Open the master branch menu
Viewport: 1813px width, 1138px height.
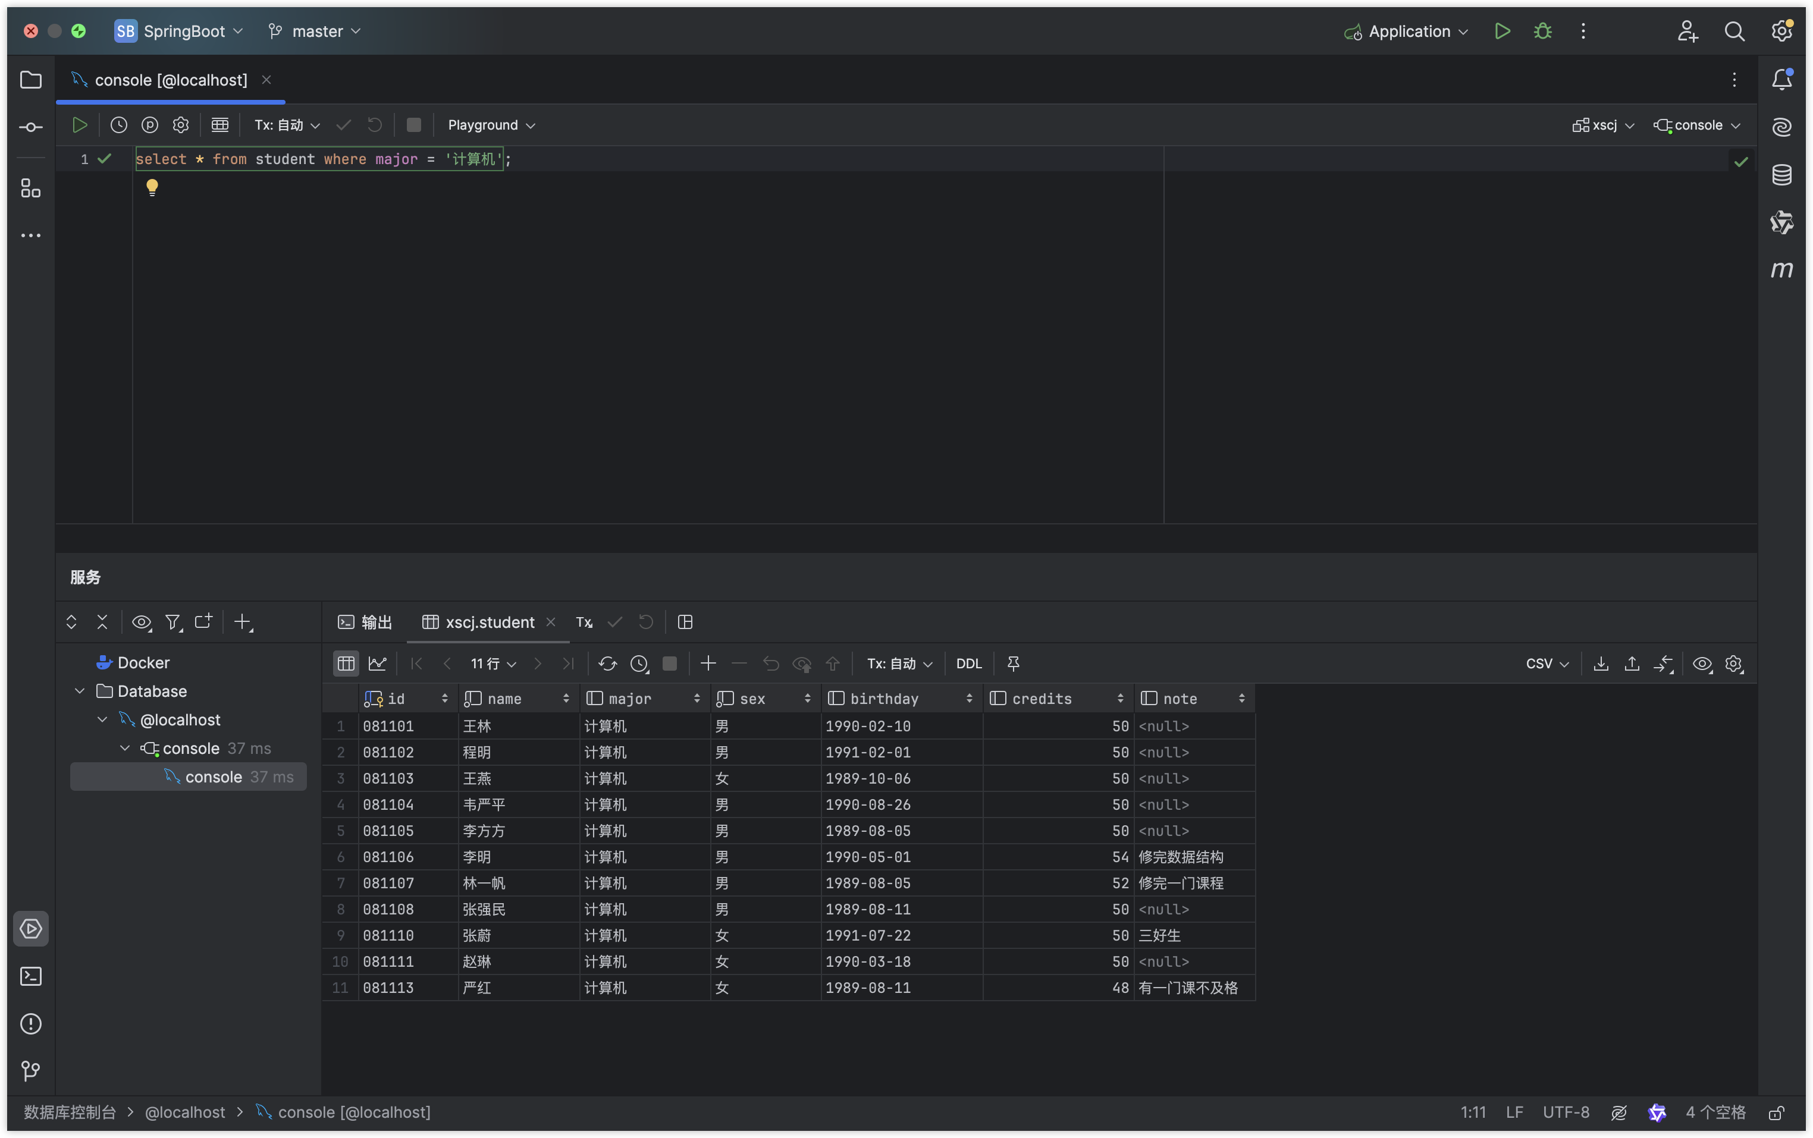pos(315,31)
